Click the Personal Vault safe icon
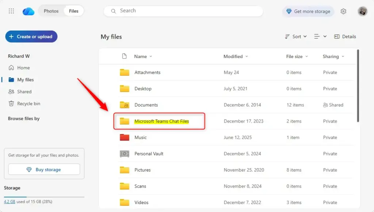Screen dimensions: 374x212 (x=125, y=154)
